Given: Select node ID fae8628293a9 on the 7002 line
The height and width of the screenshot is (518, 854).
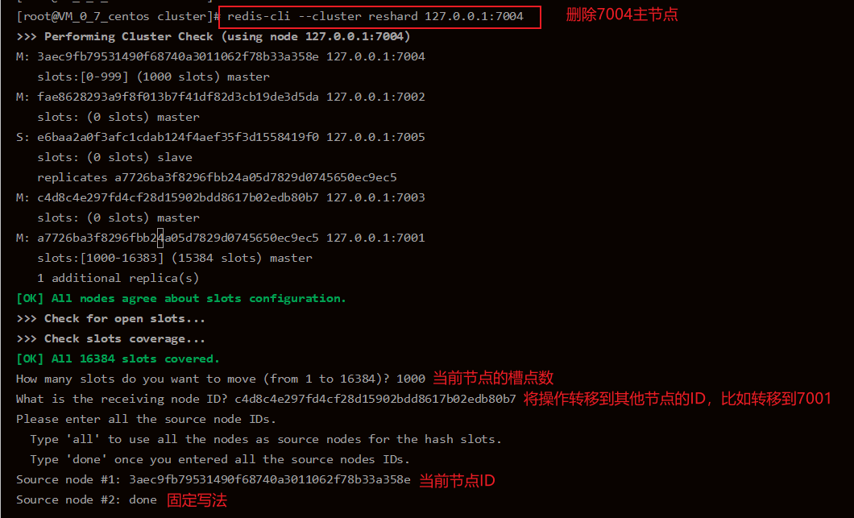Looking at the screenshot, I should pyautogui.click(x=177, y=97).
